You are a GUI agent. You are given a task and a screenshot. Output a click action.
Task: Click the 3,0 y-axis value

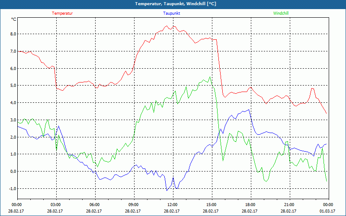[x=13, y=120]
